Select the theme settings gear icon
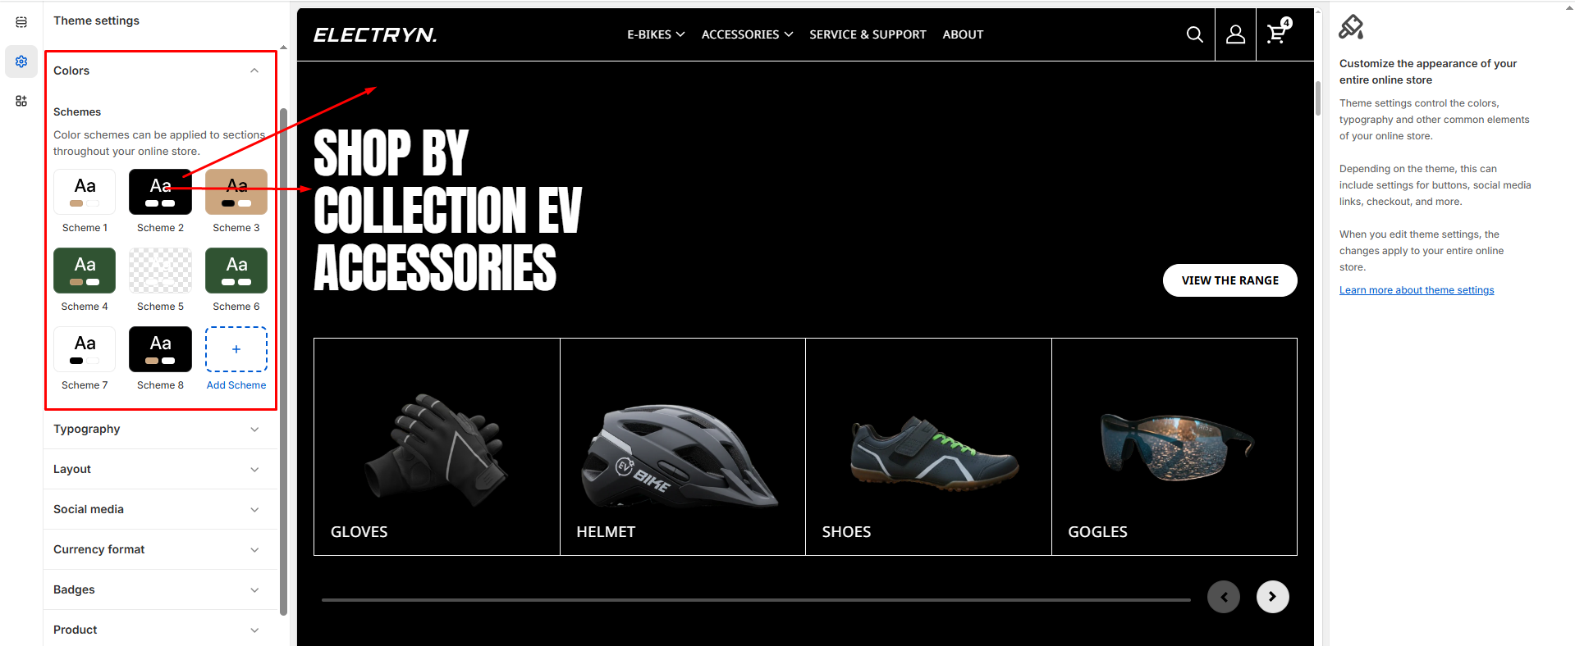Screen dimensions: 1575x646 pos(21,61)
